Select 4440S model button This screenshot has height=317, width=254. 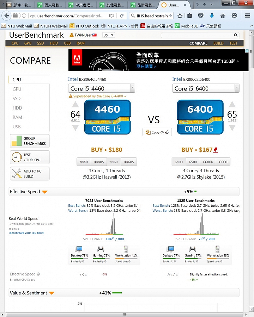(x=99, y=162)
